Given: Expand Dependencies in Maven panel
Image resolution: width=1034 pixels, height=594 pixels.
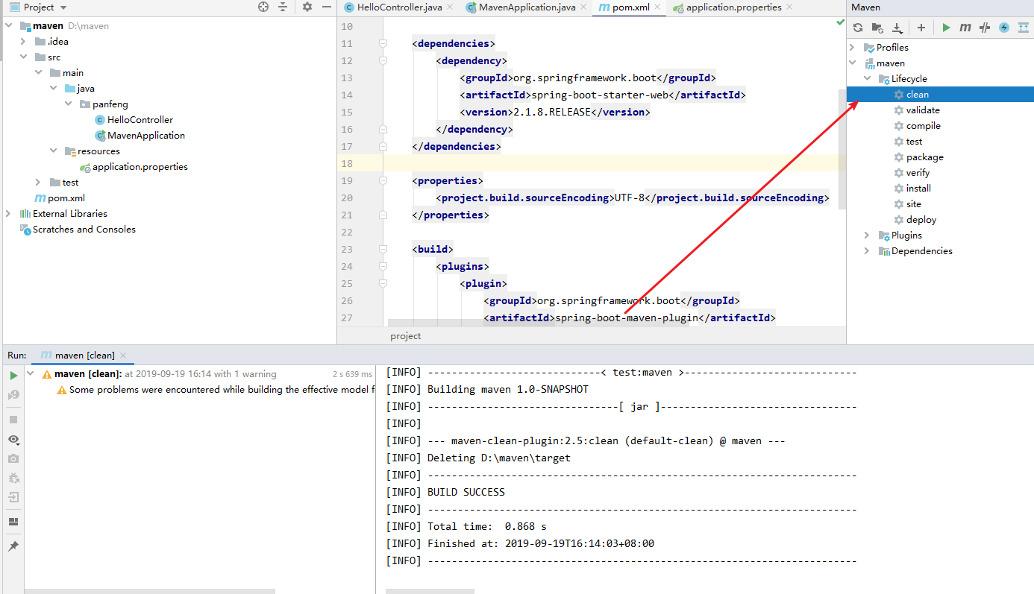Looking at the screenshot, I should tap(867, 251).
